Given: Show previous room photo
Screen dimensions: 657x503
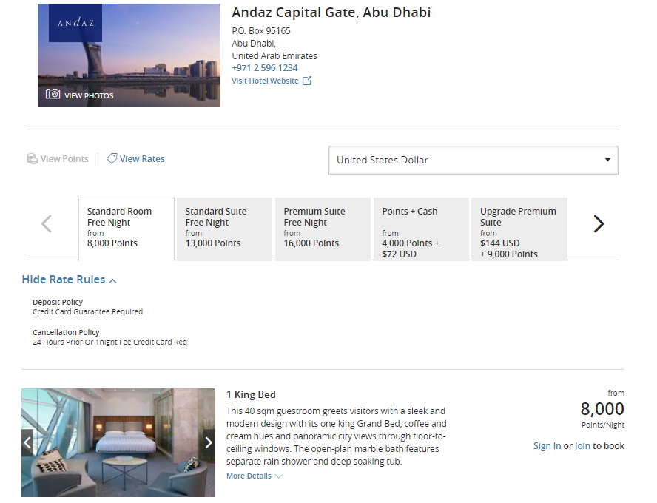Looking at the screenshot, I should [x=27, y=442].
